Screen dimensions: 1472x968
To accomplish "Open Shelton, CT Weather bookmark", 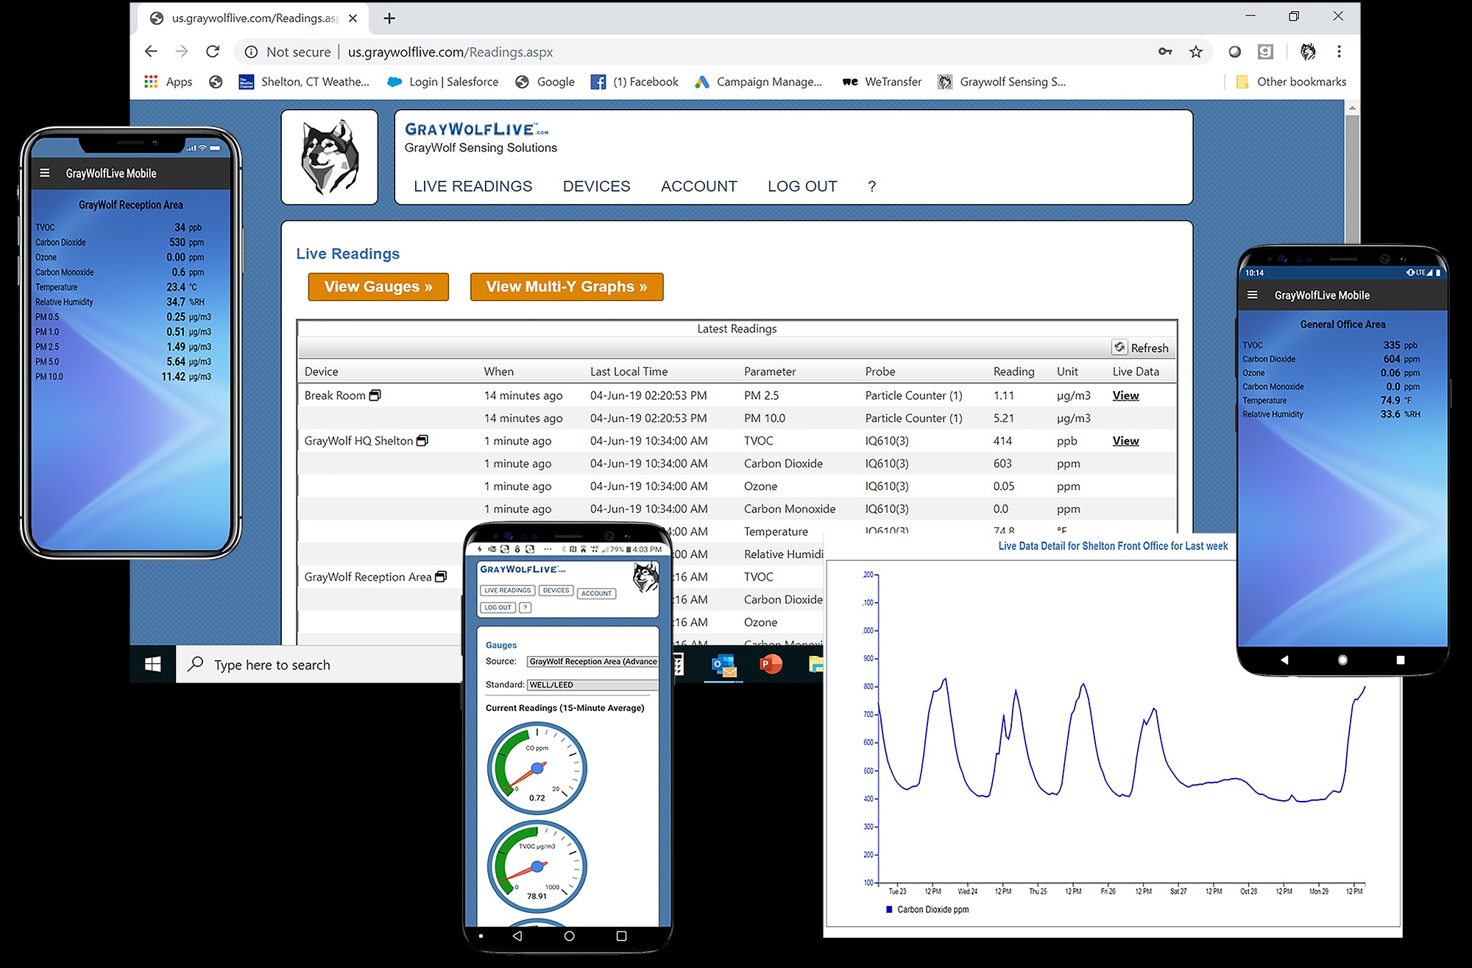I will pos(304,82).
